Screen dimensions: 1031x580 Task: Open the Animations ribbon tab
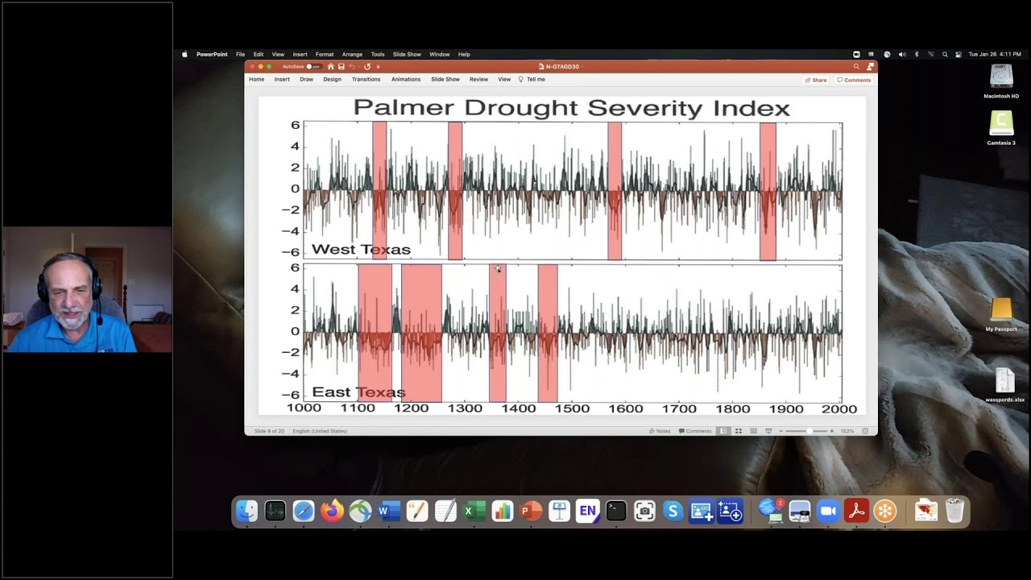[x=406, y=80]
